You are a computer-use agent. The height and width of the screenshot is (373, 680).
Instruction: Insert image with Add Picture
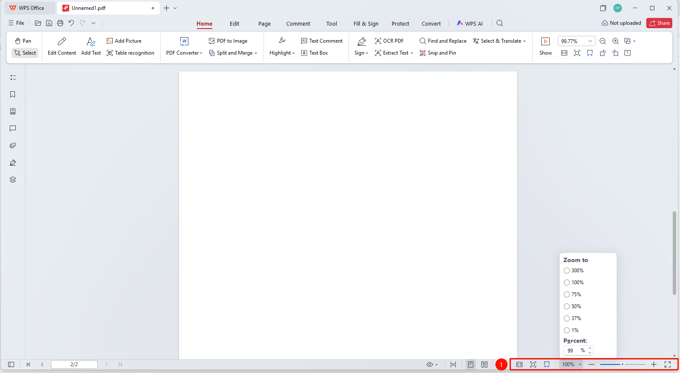tap(124, 41)
